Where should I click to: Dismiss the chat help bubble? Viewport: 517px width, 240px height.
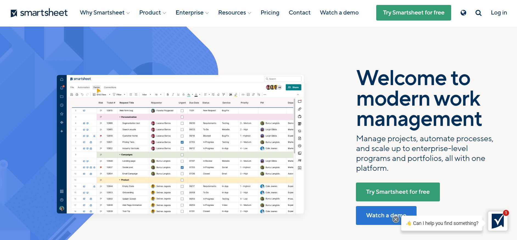click(395, 219)
